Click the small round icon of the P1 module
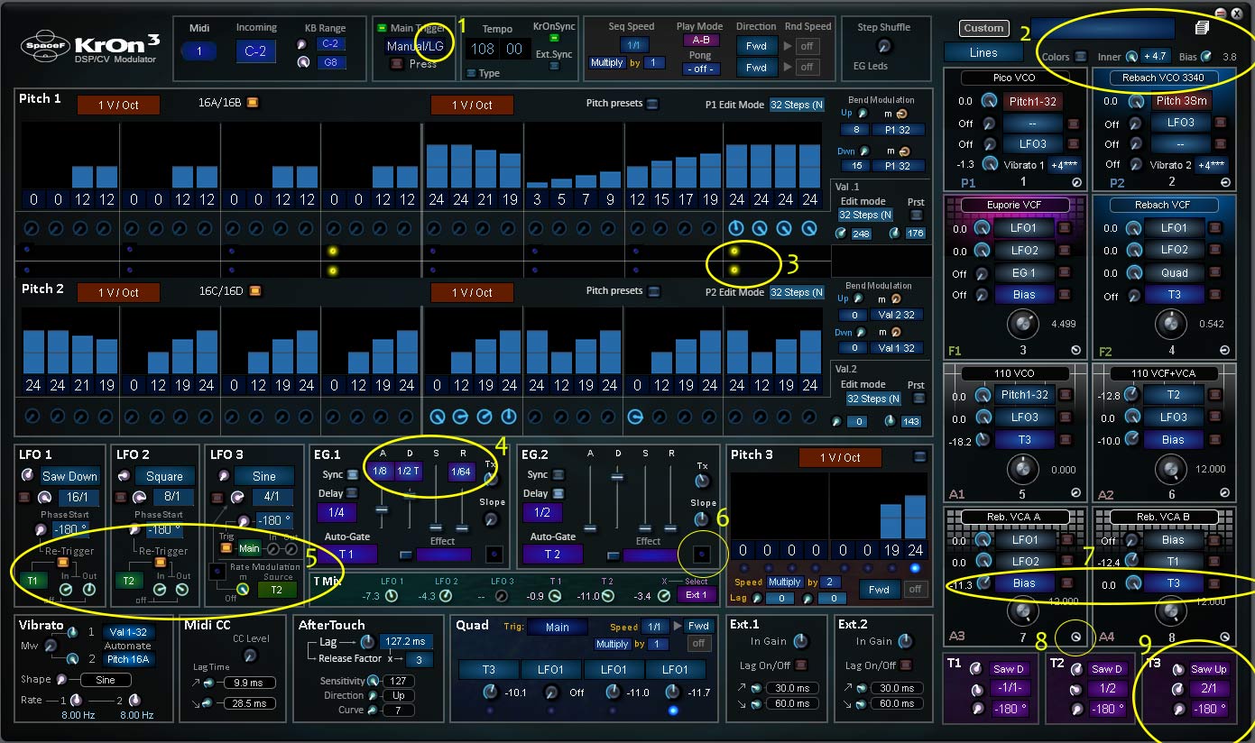 coord(1075,182)
